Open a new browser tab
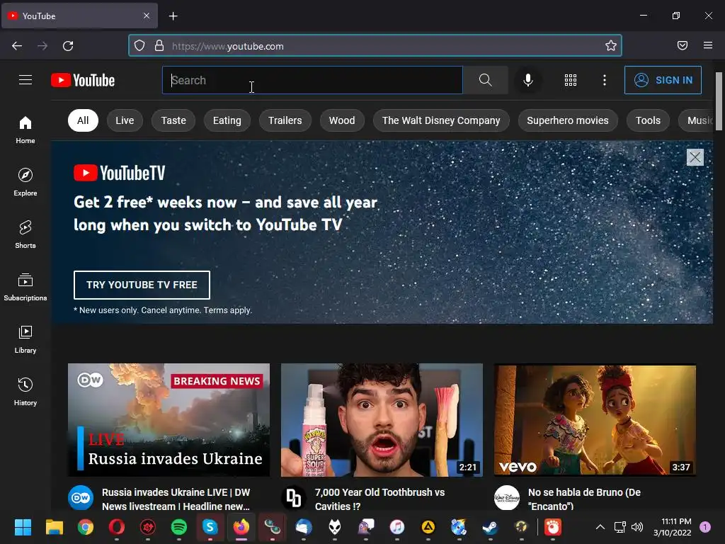 click(173, 16)
